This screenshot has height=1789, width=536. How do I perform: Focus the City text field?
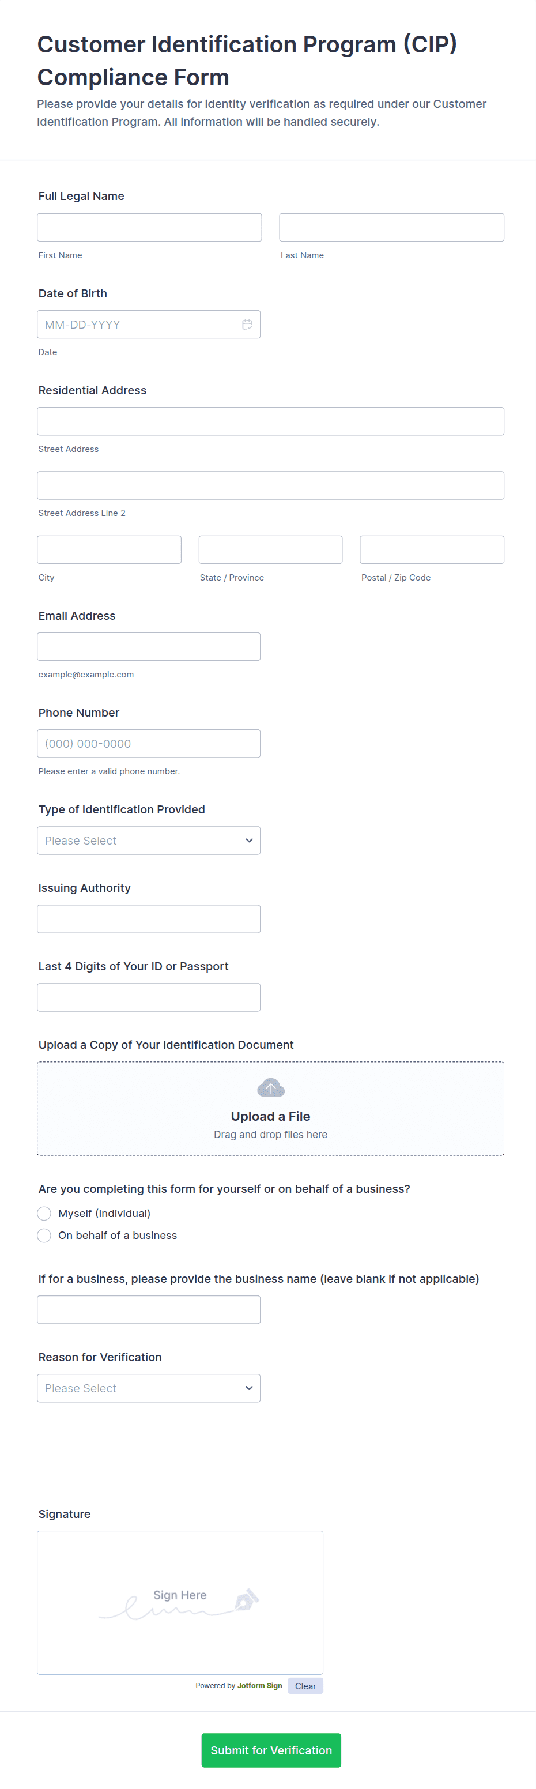point(109,549)
